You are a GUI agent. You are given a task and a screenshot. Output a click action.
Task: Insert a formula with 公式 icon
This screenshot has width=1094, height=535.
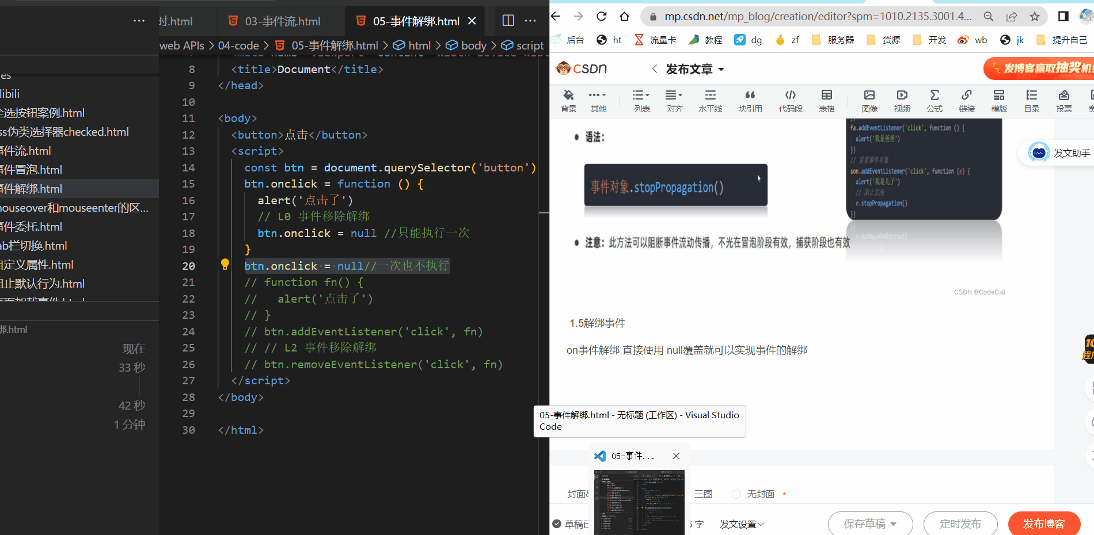click(x=935, y=101)
